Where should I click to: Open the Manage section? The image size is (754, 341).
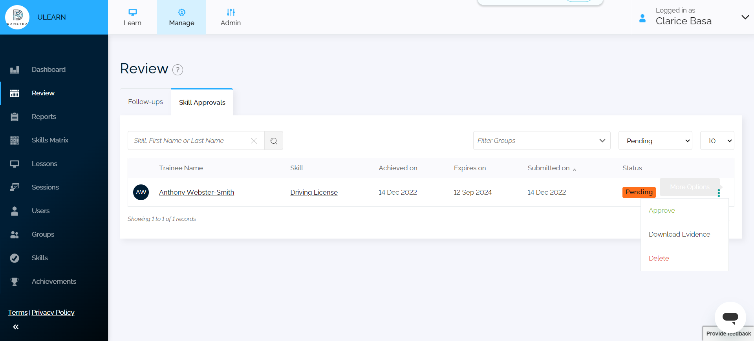coord(181,17)
